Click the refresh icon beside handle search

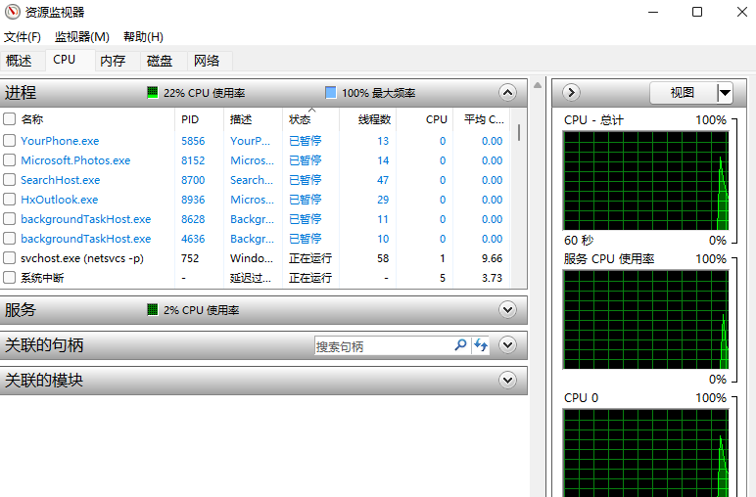481,345
